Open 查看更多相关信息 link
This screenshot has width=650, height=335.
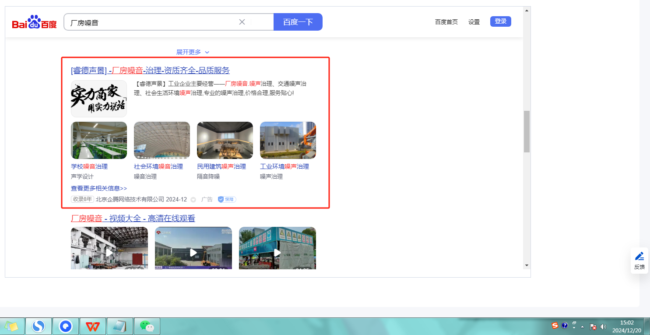pyautogui.click(x=99, y=188)
